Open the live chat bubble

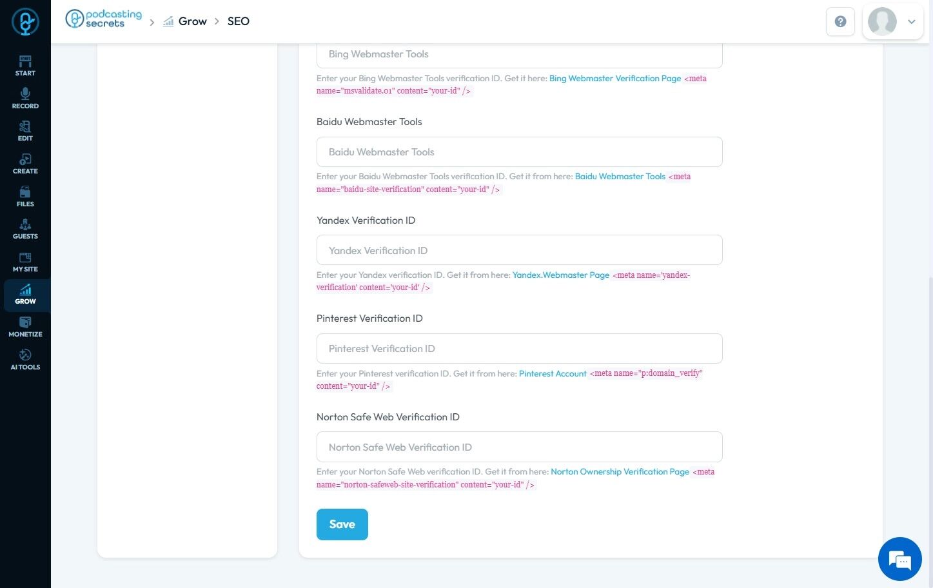pos(900,559)
